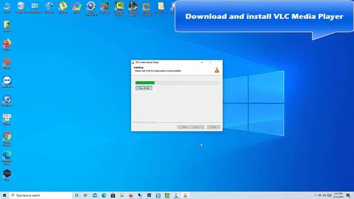Launch the TeamViewer desktop shortcut
The height and width of the screenshot is (199, 354).
7,82
